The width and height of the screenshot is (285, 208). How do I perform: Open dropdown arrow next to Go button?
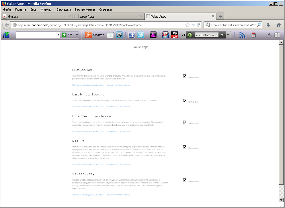pyautogui.click(x=77, y=35)
